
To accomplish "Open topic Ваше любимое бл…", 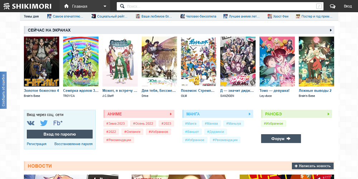I will [156, 16].
